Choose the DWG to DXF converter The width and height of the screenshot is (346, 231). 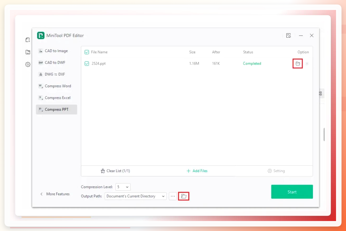tap(56, 74)
